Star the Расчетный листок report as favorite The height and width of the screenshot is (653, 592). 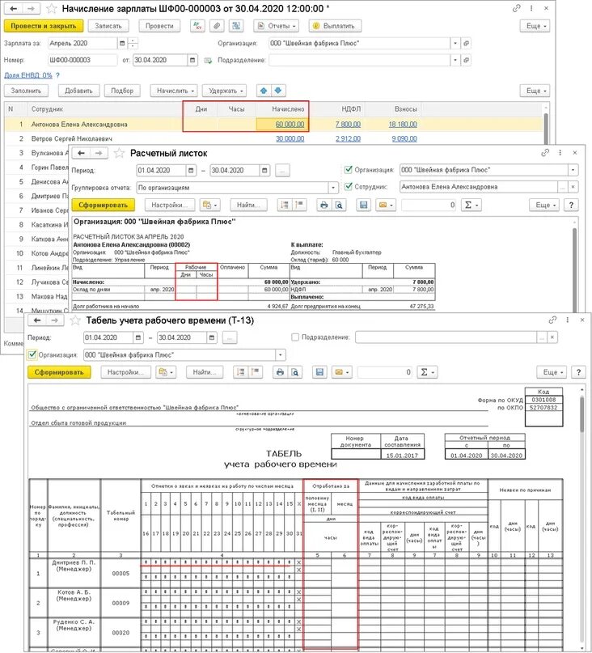(119, 153)
